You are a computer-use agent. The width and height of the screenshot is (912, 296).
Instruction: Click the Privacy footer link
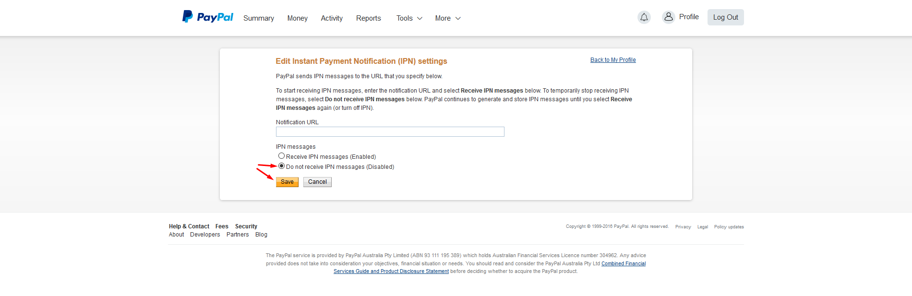pyautogui.click(x=683, y=227)
